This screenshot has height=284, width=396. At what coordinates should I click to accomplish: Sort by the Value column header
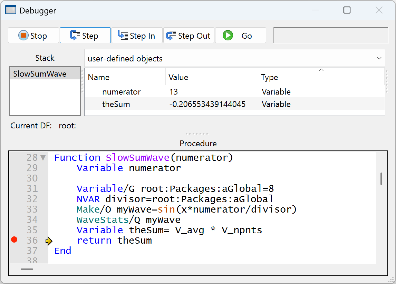pyautogui.click(x=178, y=77)
